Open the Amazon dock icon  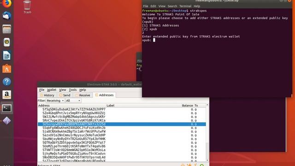pyautogui.click(x=6, y=95)
